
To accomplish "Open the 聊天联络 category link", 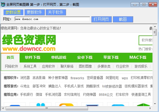I will pyautogui.click(x=67, y=66).
